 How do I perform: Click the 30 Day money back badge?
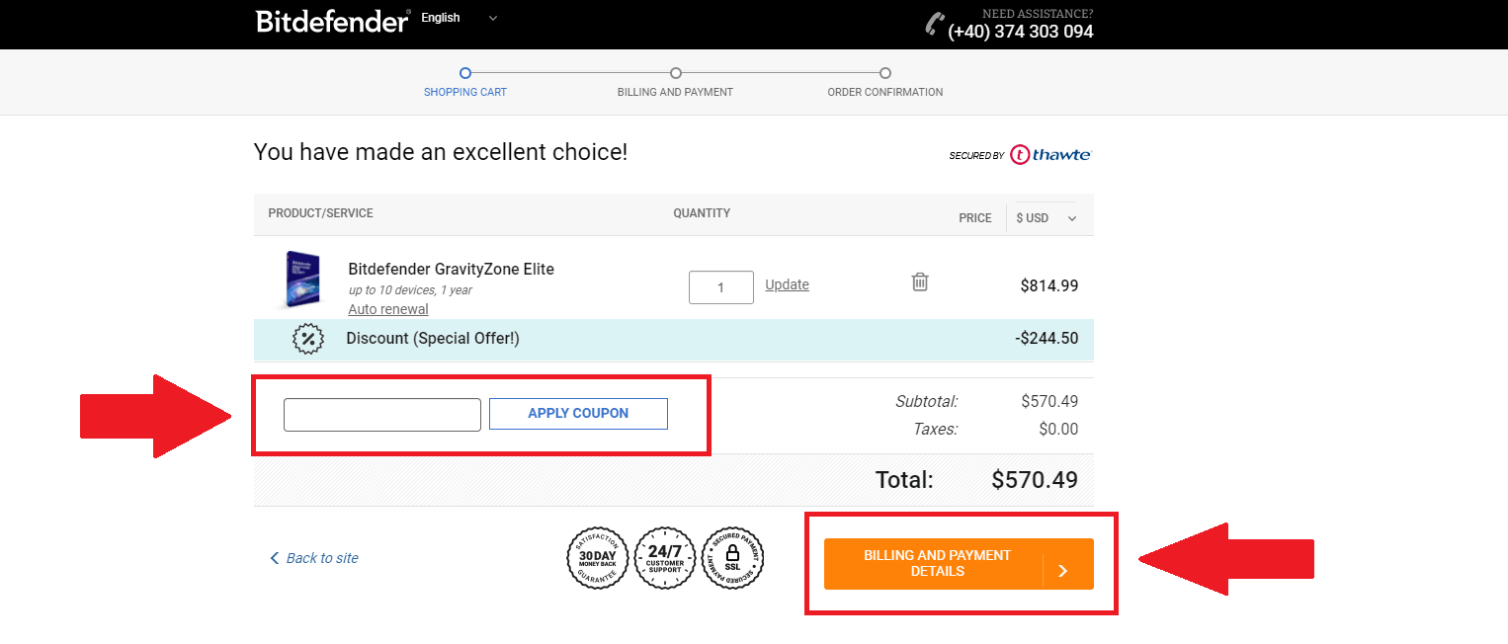pos(597,558)
